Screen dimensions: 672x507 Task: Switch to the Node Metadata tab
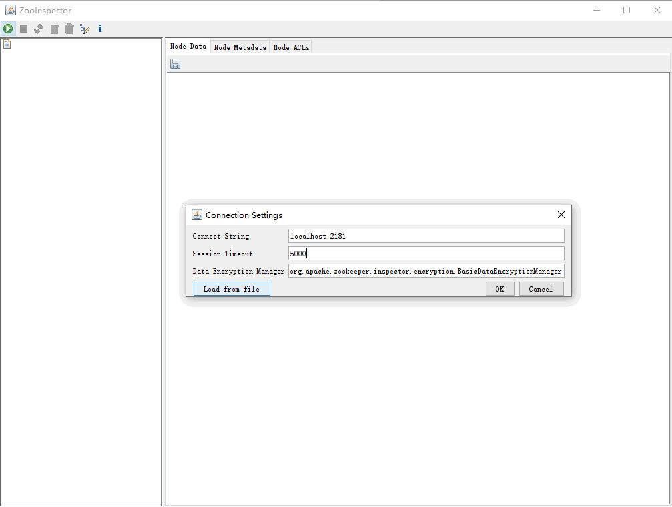(x=240, y=47)
